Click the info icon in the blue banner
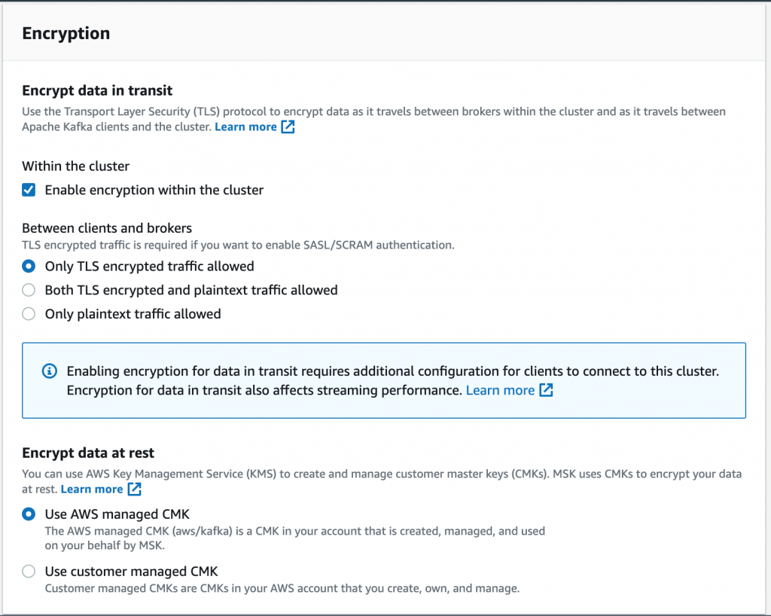The height and width of the screenshot is (616, 771). click(x=49, y=371)
